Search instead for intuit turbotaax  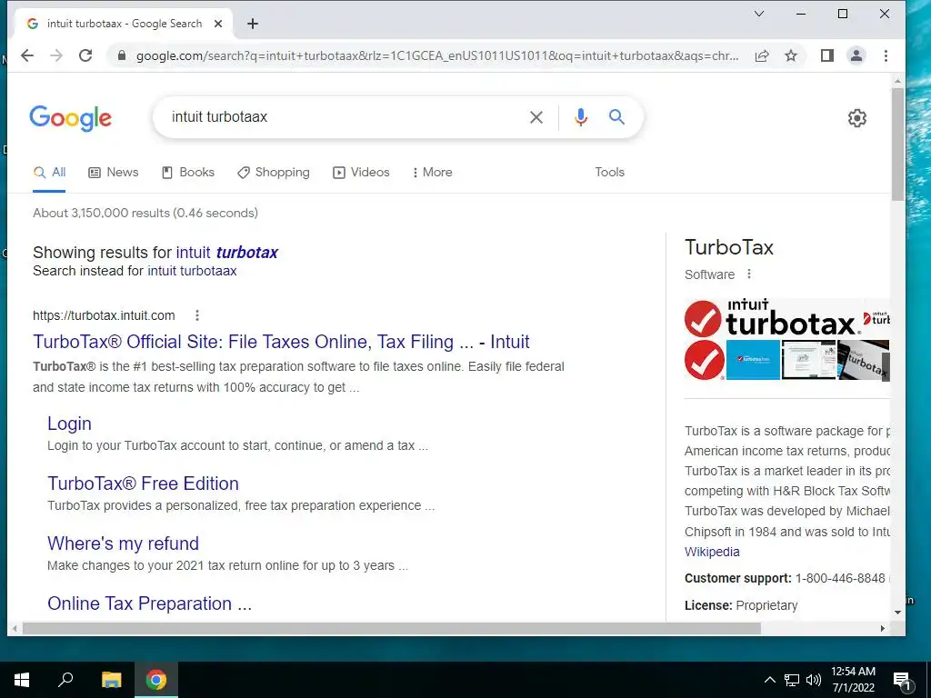192,271
